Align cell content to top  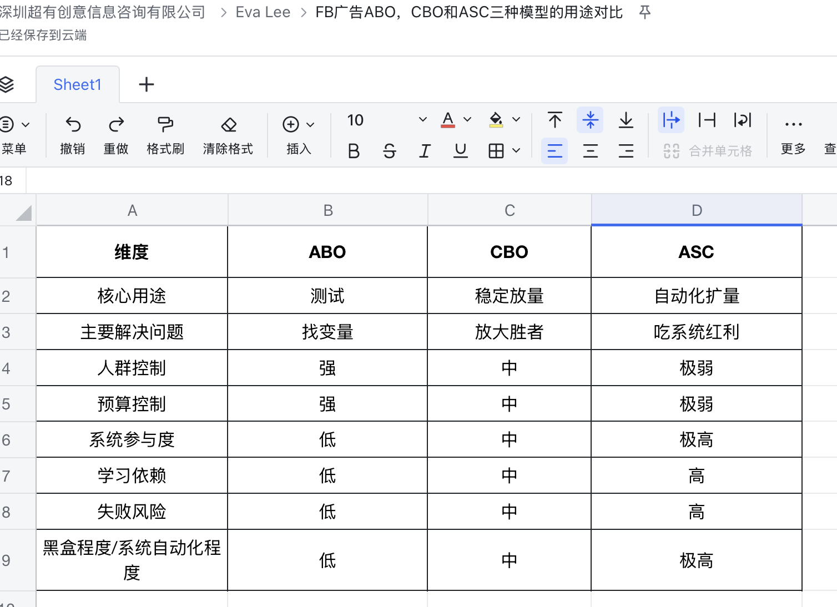[554, 120]
